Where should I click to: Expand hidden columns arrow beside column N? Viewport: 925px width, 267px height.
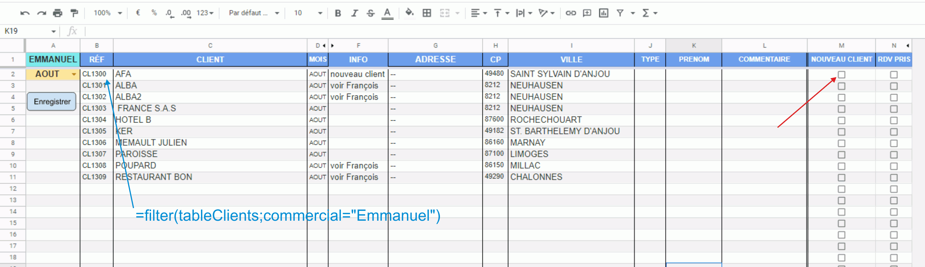907,46
